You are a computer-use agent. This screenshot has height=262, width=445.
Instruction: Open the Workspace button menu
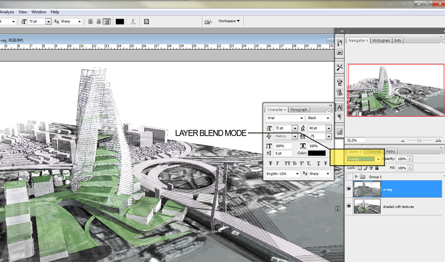[x=229, y=21]
